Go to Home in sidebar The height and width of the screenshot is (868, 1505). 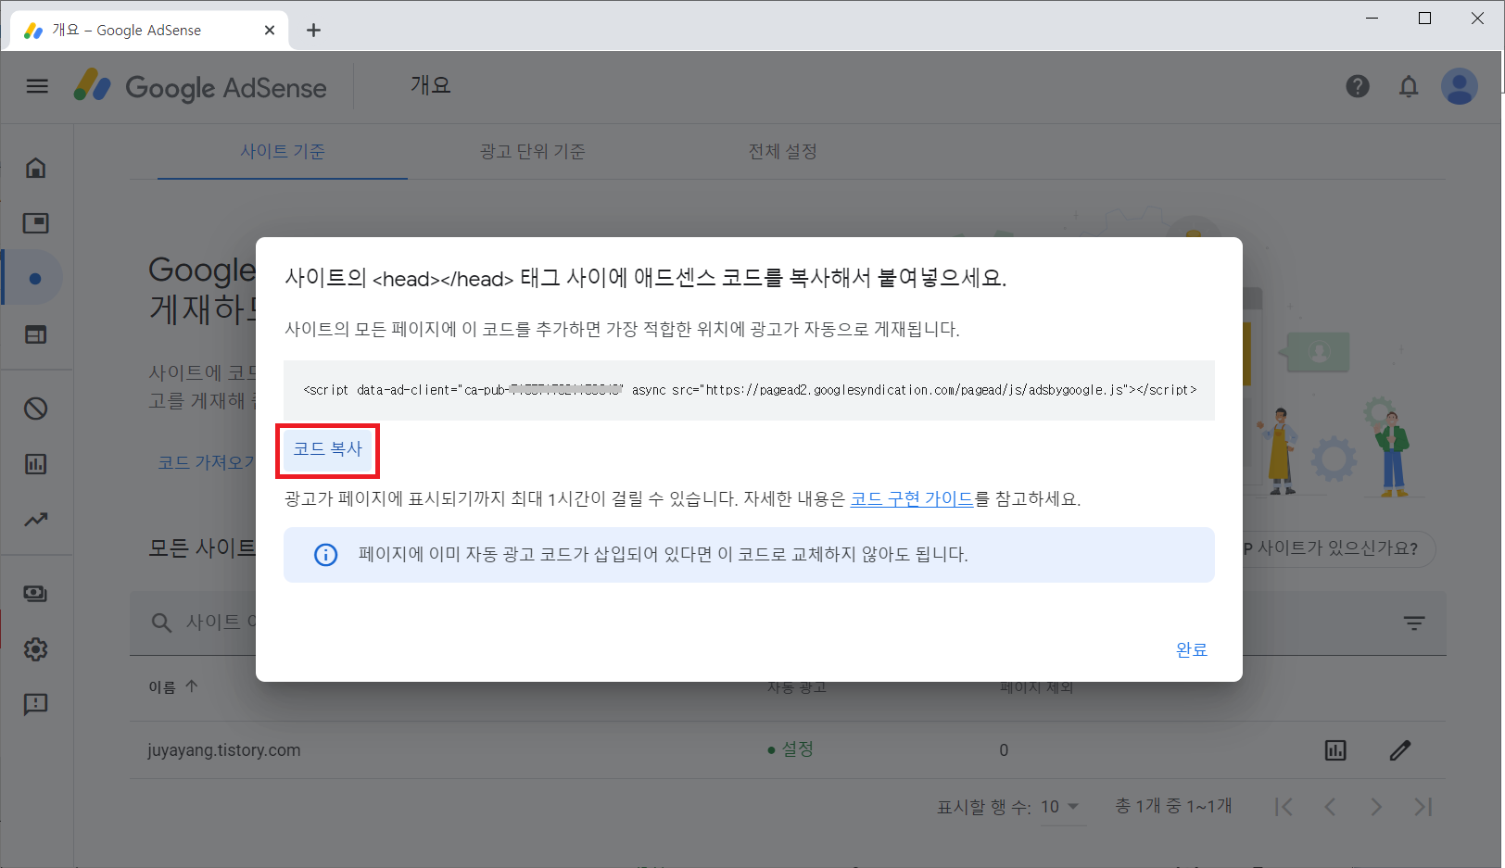click(36, 168)
